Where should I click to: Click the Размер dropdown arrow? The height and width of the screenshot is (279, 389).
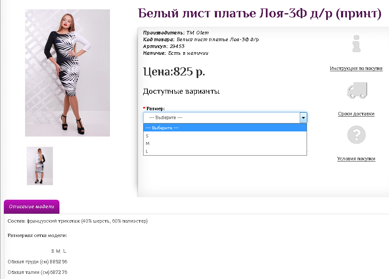(x=303, y=118)
